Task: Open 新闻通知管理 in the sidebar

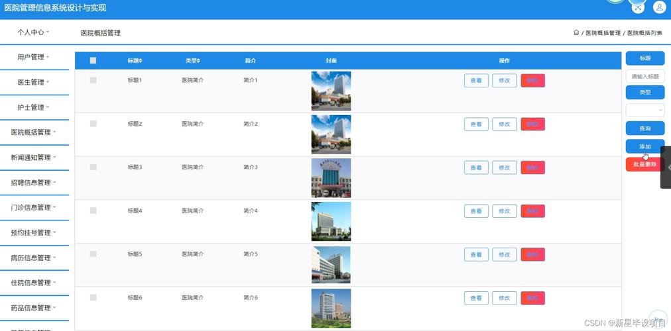Action: coord(33,158)
